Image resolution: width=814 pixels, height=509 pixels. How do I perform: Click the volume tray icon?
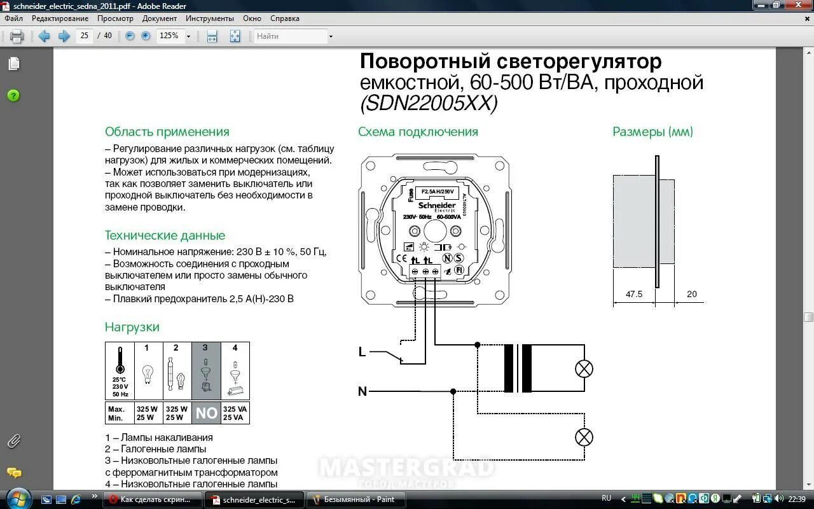[x=778, y=499]
